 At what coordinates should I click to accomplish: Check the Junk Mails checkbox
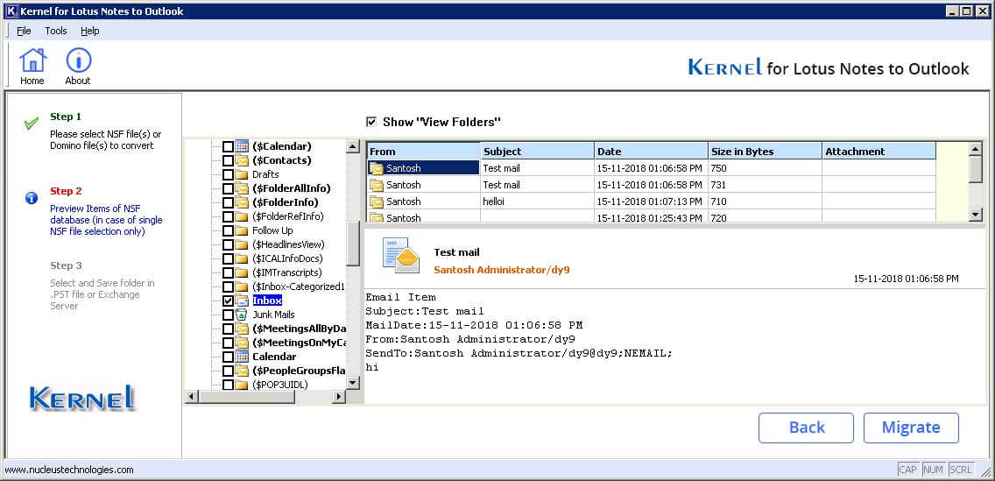pyautogui.click(x=228, y=315)
